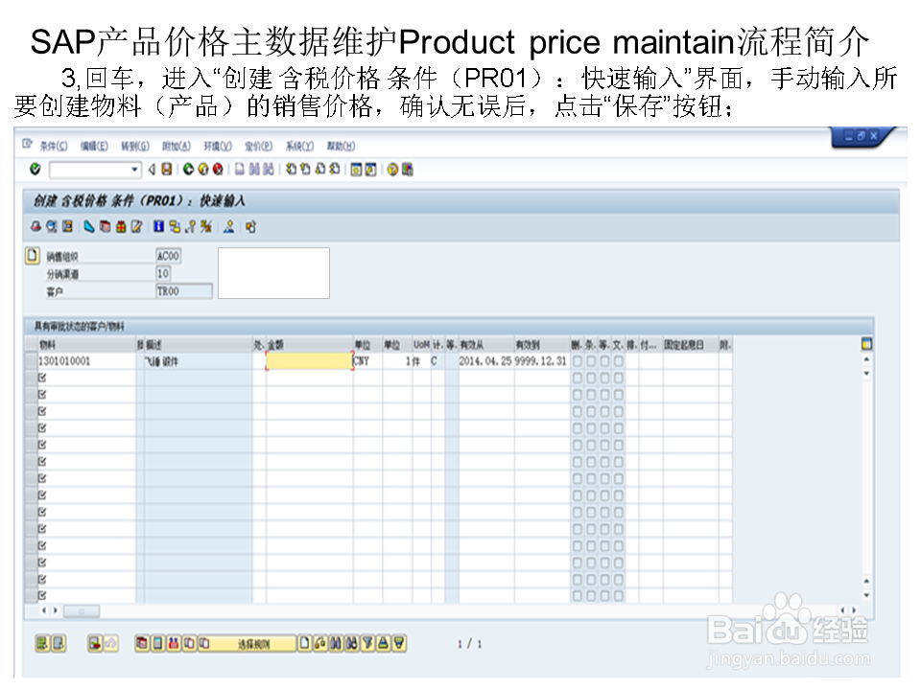
Task: Click the First page icon
Action: pos(292,170)
